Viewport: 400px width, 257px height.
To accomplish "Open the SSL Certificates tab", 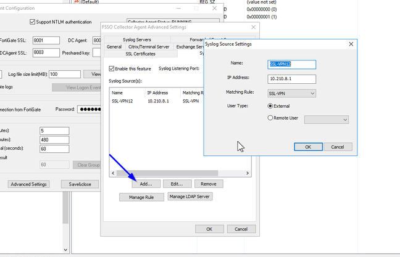I will point(140,54).
